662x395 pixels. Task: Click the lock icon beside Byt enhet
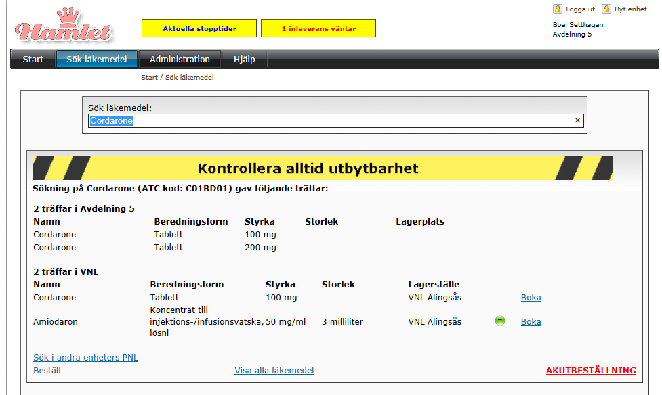pyautogui.click(x=606, y=9)
